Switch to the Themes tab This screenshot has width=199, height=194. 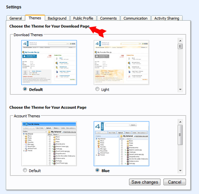(35, 18)
